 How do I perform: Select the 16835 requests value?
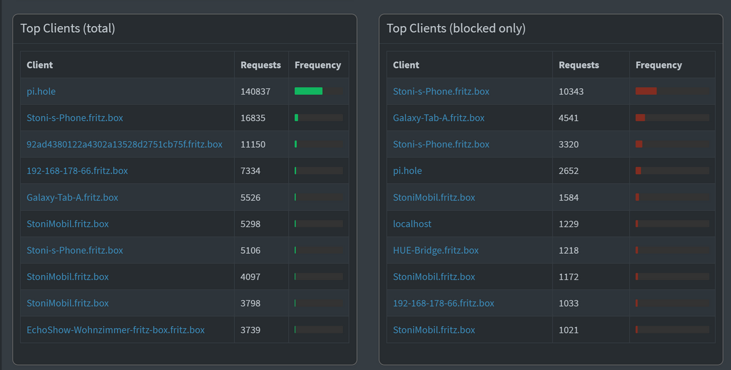(253, 118)
